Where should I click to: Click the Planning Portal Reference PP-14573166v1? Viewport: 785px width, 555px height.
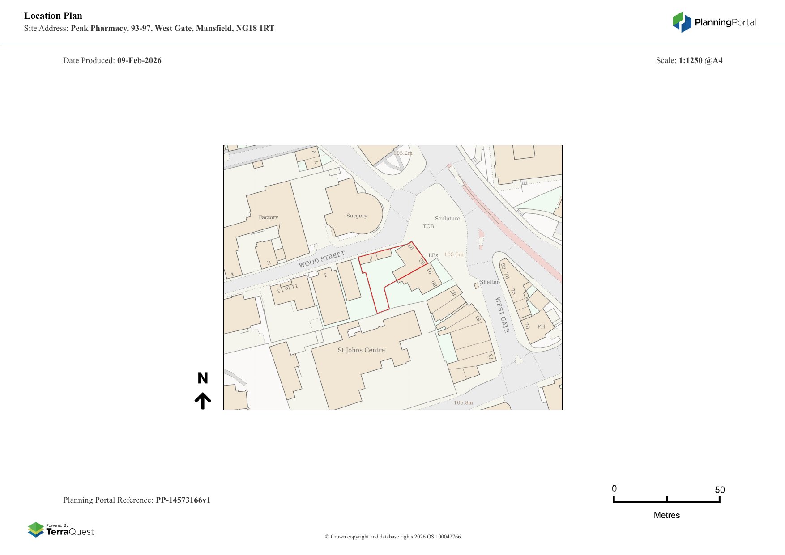(x=183, y=500)
